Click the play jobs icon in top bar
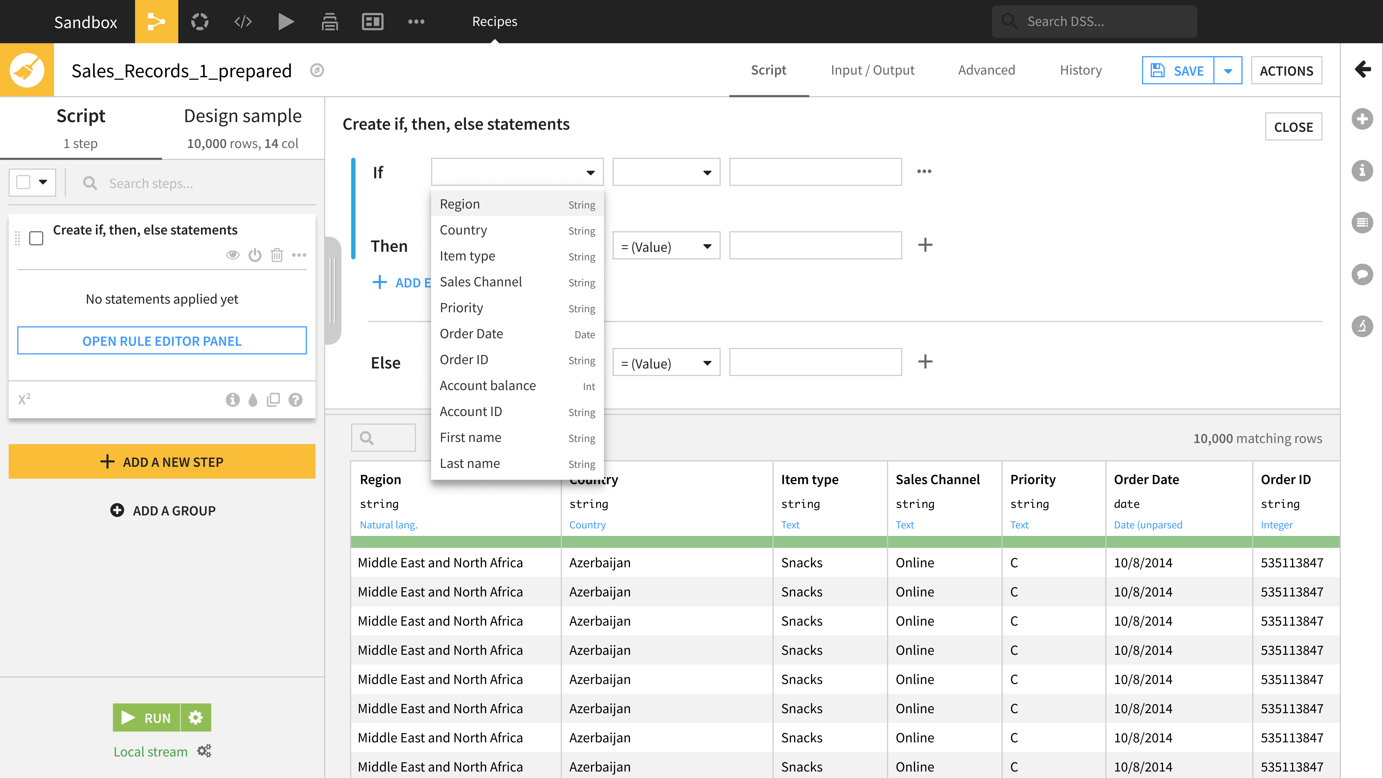Viewport: 1383px width, 778px height. pyautogui.click(x=286, y=22)
